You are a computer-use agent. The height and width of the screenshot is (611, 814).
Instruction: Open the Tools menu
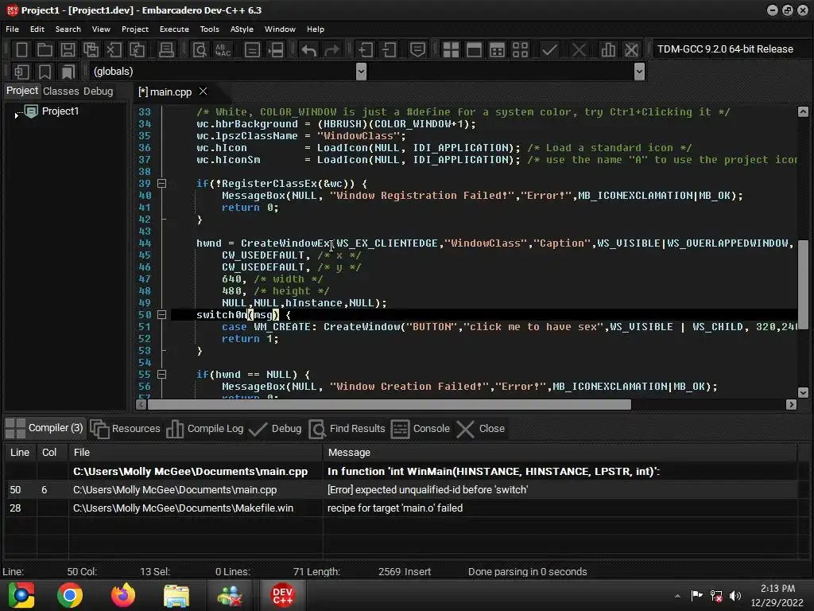click(x=210, y=29)
